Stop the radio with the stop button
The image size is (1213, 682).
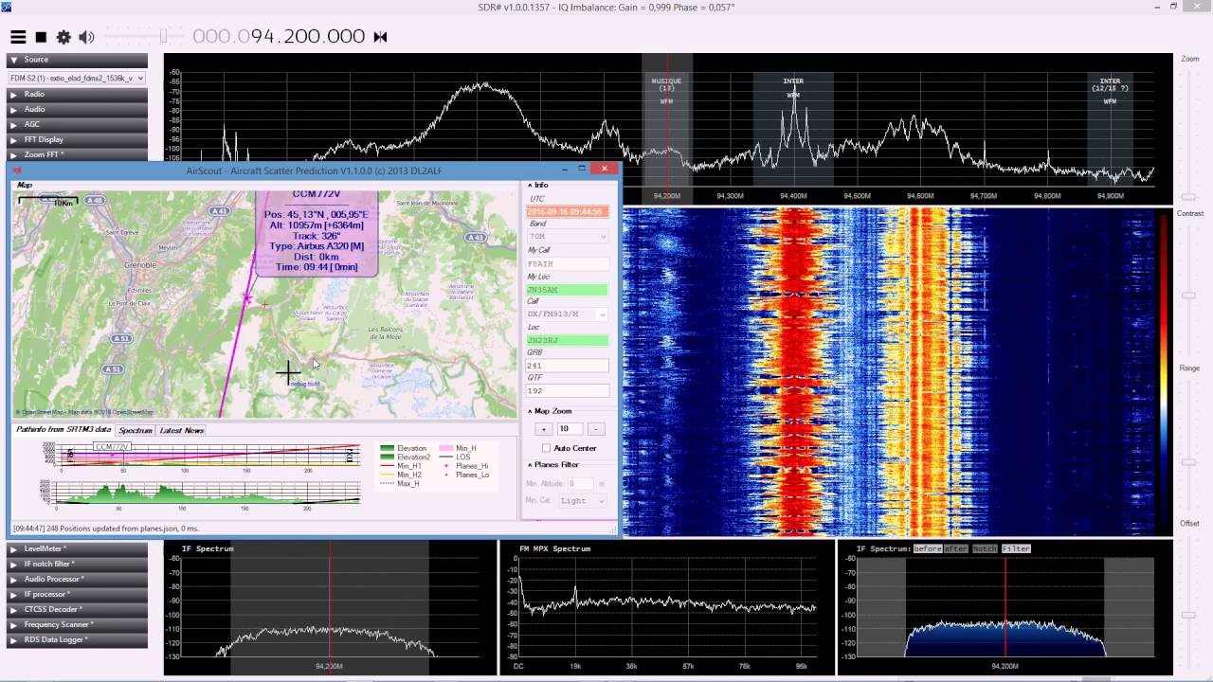click(41, 37)
